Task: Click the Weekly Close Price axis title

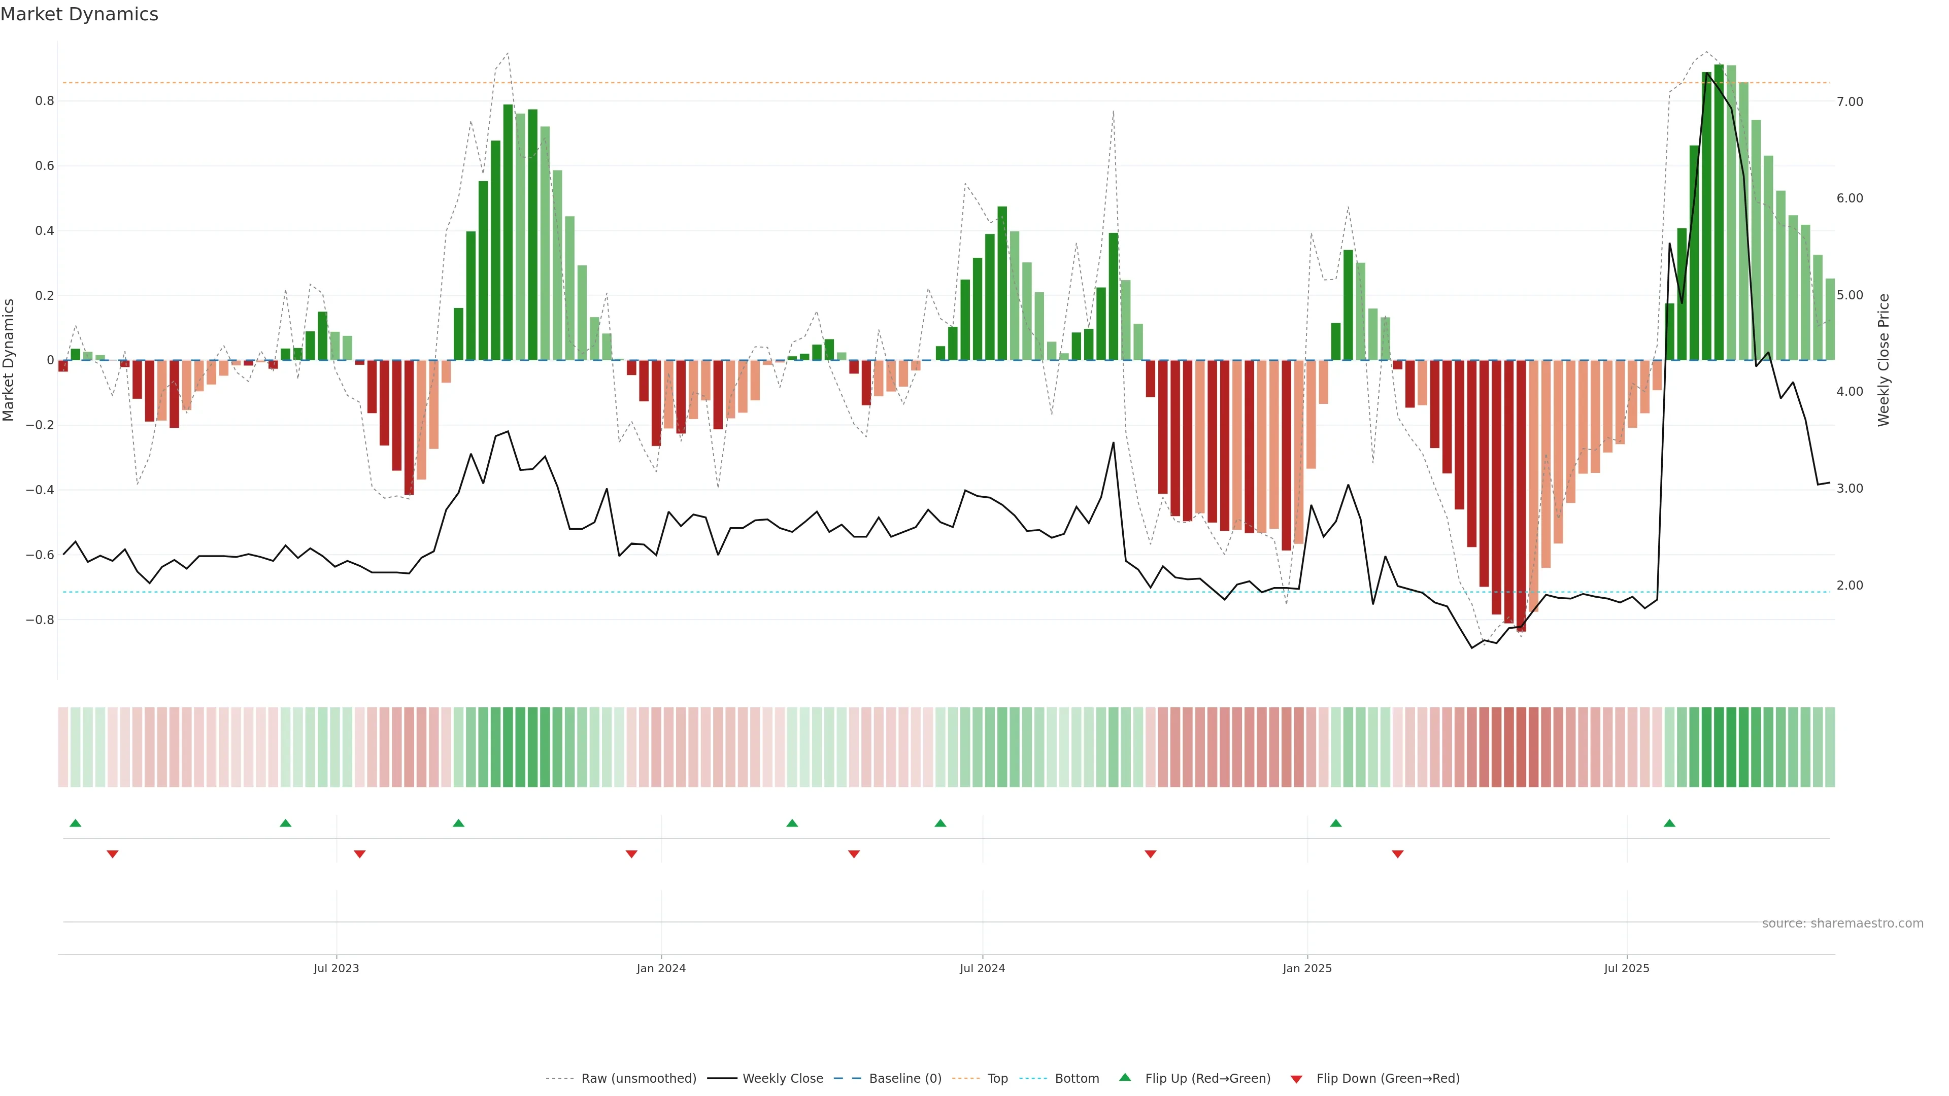Action: [x=1883, y=360]
